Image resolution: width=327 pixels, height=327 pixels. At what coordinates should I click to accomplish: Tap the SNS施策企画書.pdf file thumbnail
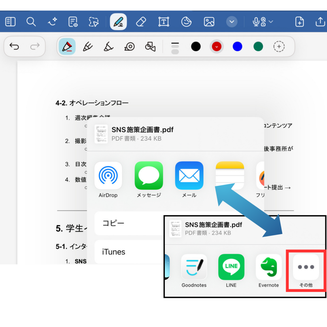tap(101, 134)
